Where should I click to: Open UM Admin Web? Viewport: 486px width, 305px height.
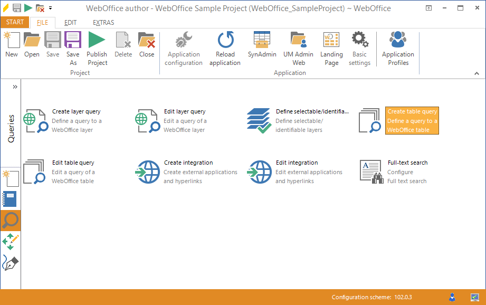coord(298,47)
